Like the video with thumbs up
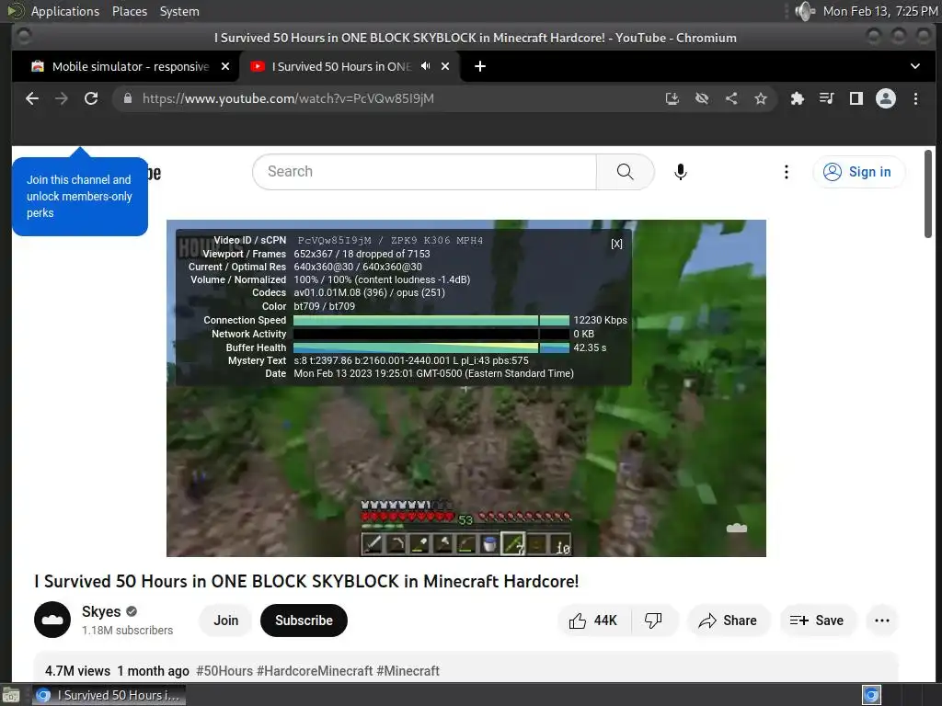This screenshot has height=706, width=942. (593, 621)
